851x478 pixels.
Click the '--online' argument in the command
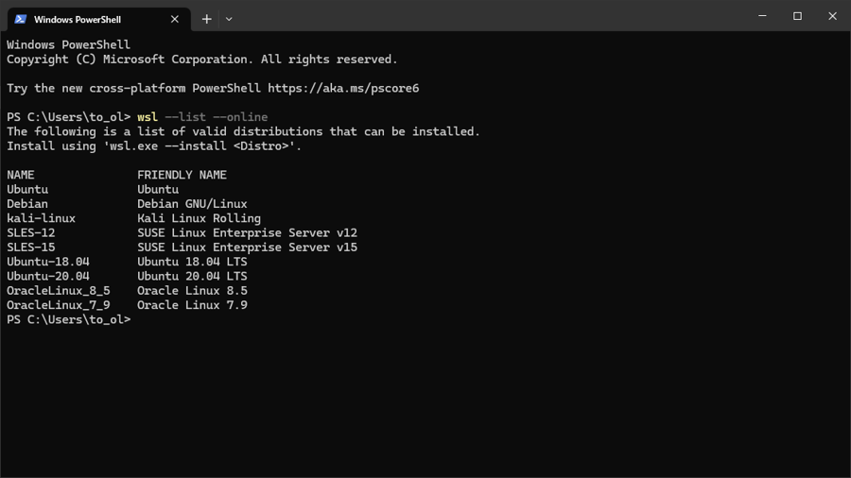click(240, 117)
